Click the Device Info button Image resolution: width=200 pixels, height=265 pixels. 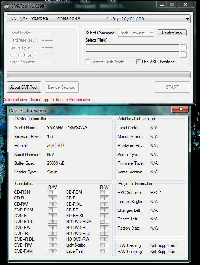click(x=172, y=33)
